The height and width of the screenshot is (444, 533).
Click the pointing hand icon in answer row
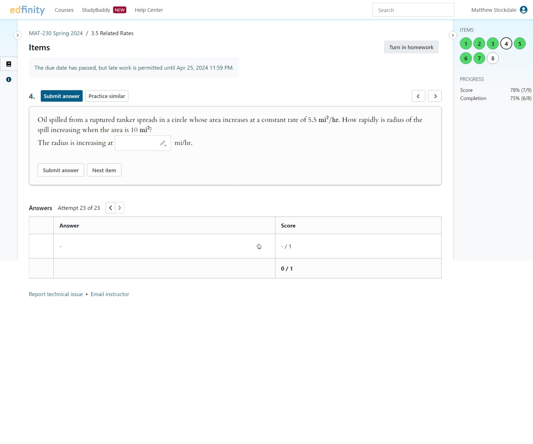coord(259,246)
